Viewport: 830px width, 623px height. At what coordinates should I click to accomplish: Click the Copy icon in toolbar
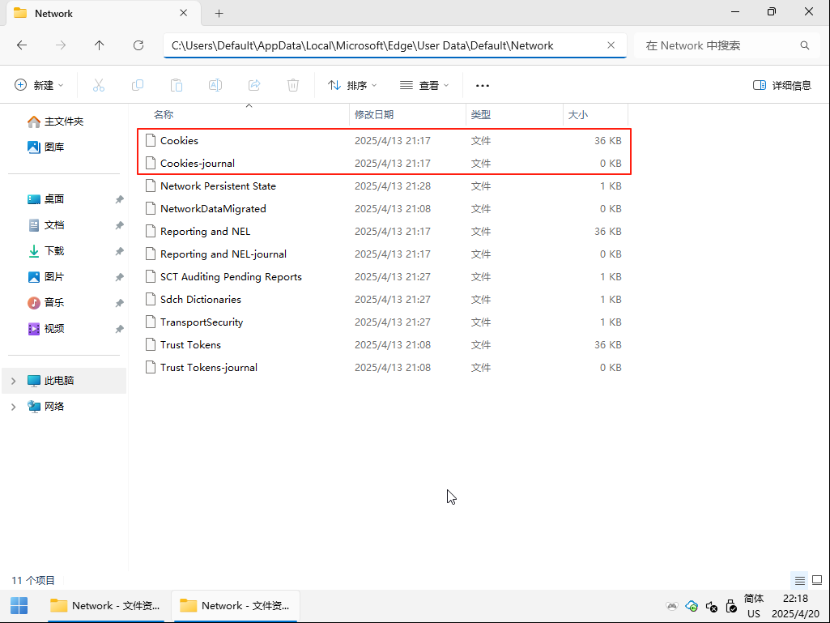[138, 85]
